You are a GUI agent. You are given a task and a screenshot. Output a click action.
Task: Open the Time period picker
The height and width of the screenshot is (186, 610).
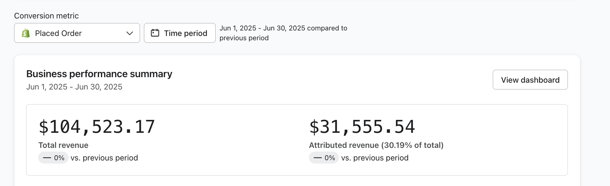180,33
